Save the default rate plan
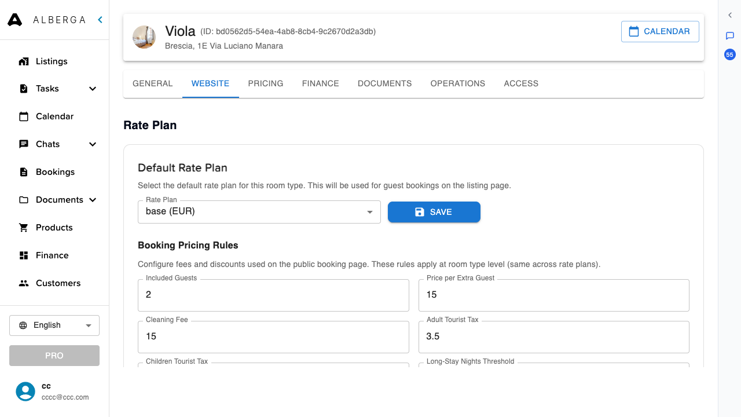The width and height of the screenshot is (741, 417). pos(434,212)
